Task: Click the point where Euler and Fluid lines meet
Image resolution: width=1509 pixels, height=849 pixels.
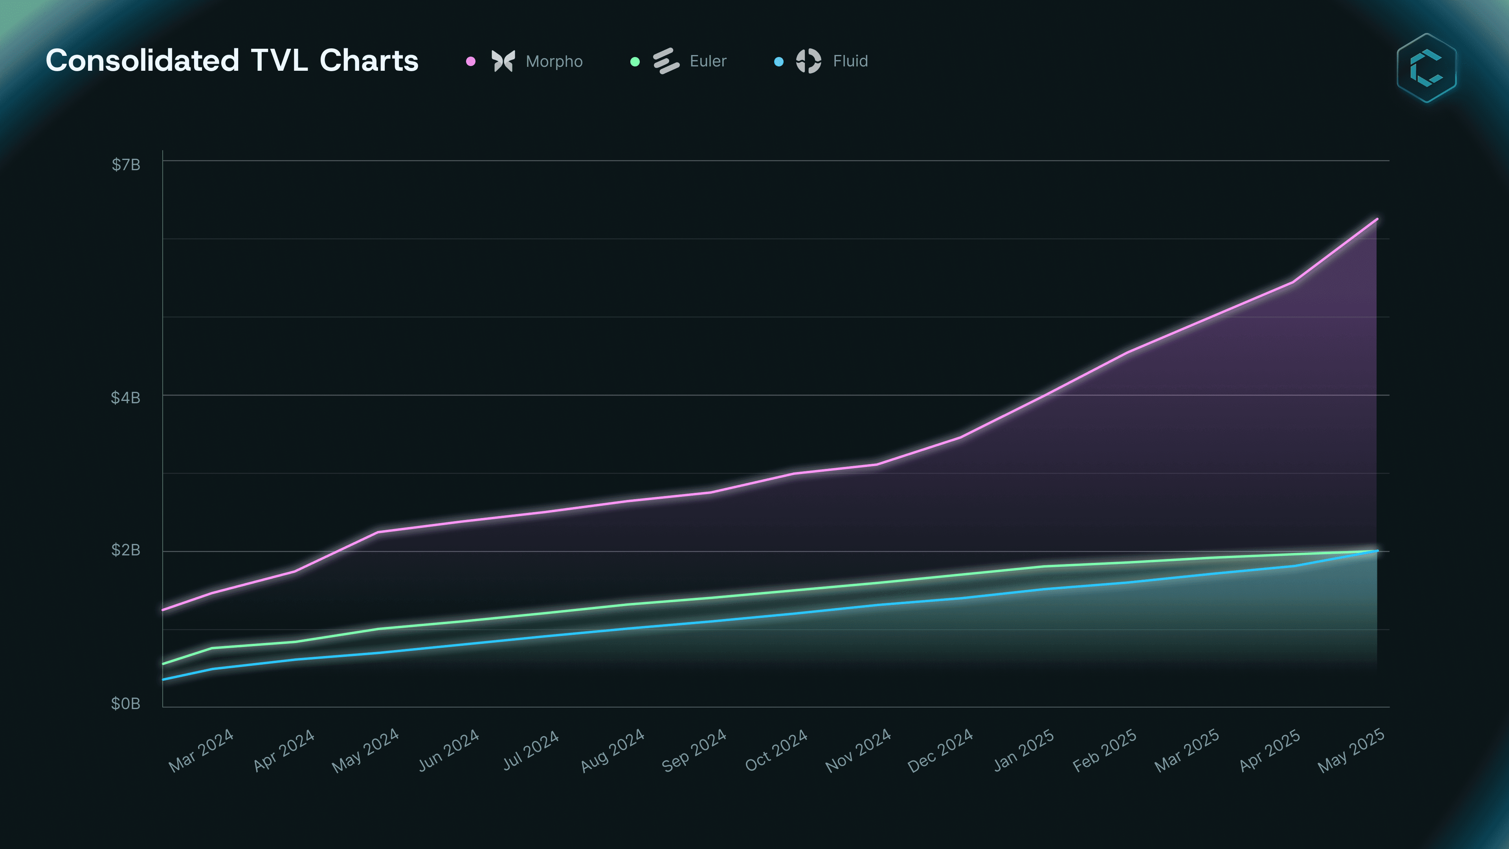Action: pyautogui.click(x=1377, y=551)
